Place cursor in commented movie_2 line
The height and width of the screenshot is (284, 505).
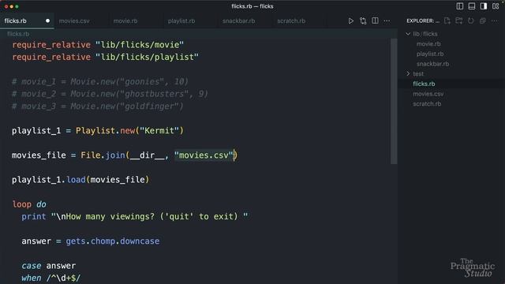pyautogui.click(x=110, y=94)
